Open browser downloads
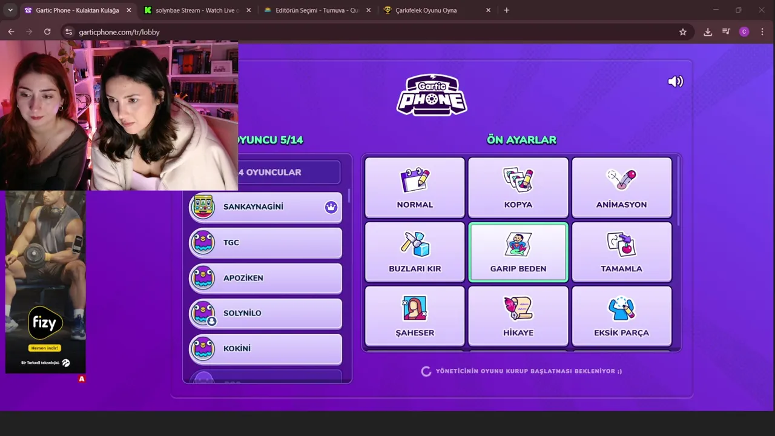 (x=708, y=32)
